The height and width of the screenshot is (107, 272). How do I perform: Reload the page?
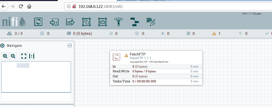[x=21, y=7]
